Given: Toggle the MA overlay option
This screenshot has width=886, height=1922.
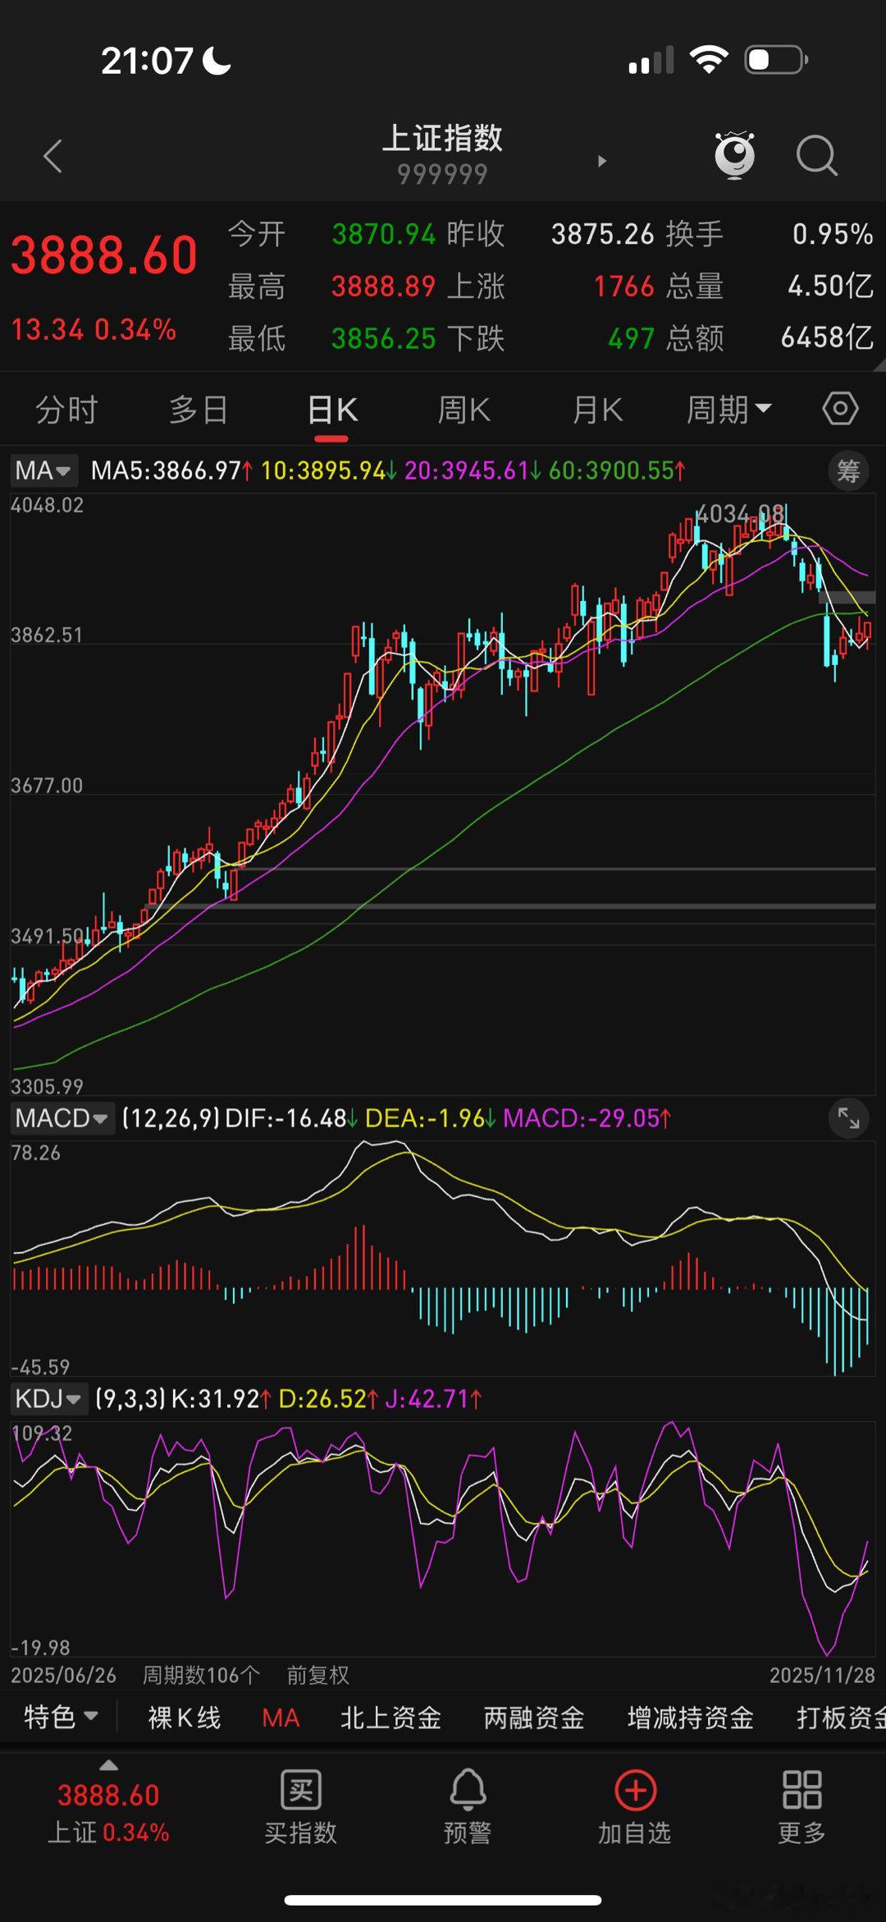Looking at the screenshot, I should (x=281, y=1718).
